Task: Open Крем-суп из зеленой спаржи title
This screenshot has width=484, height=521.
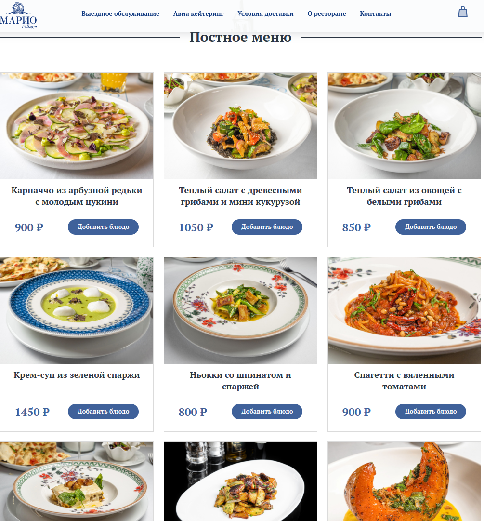Action: pos(77,375)
